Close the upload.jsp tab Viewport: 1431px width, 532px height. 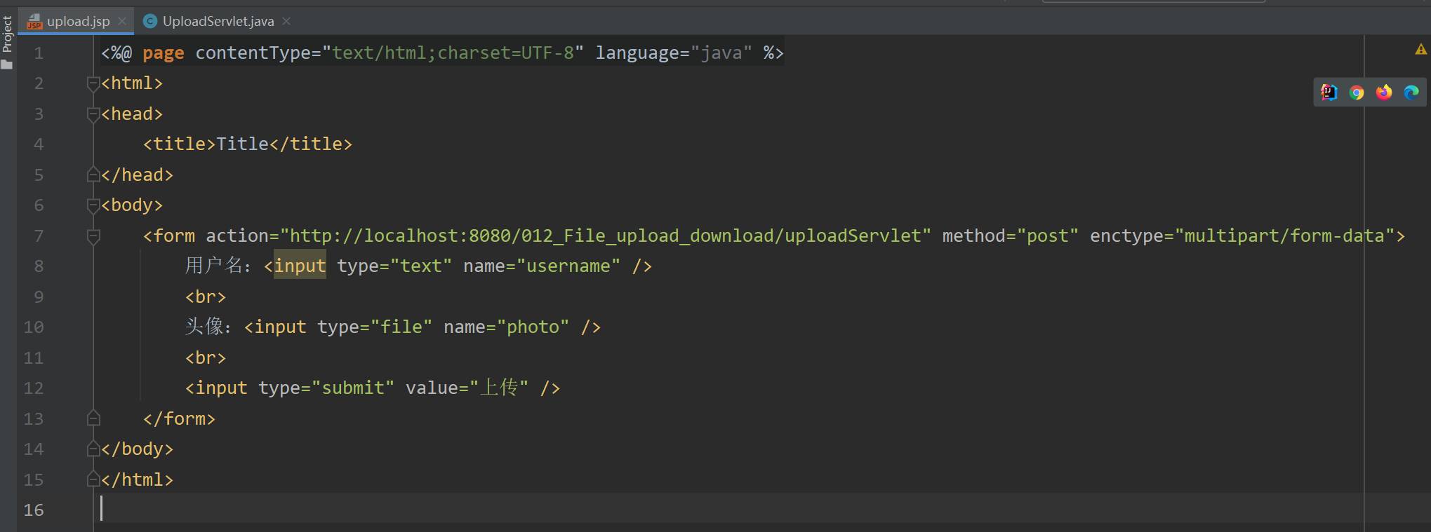point(122,21)
